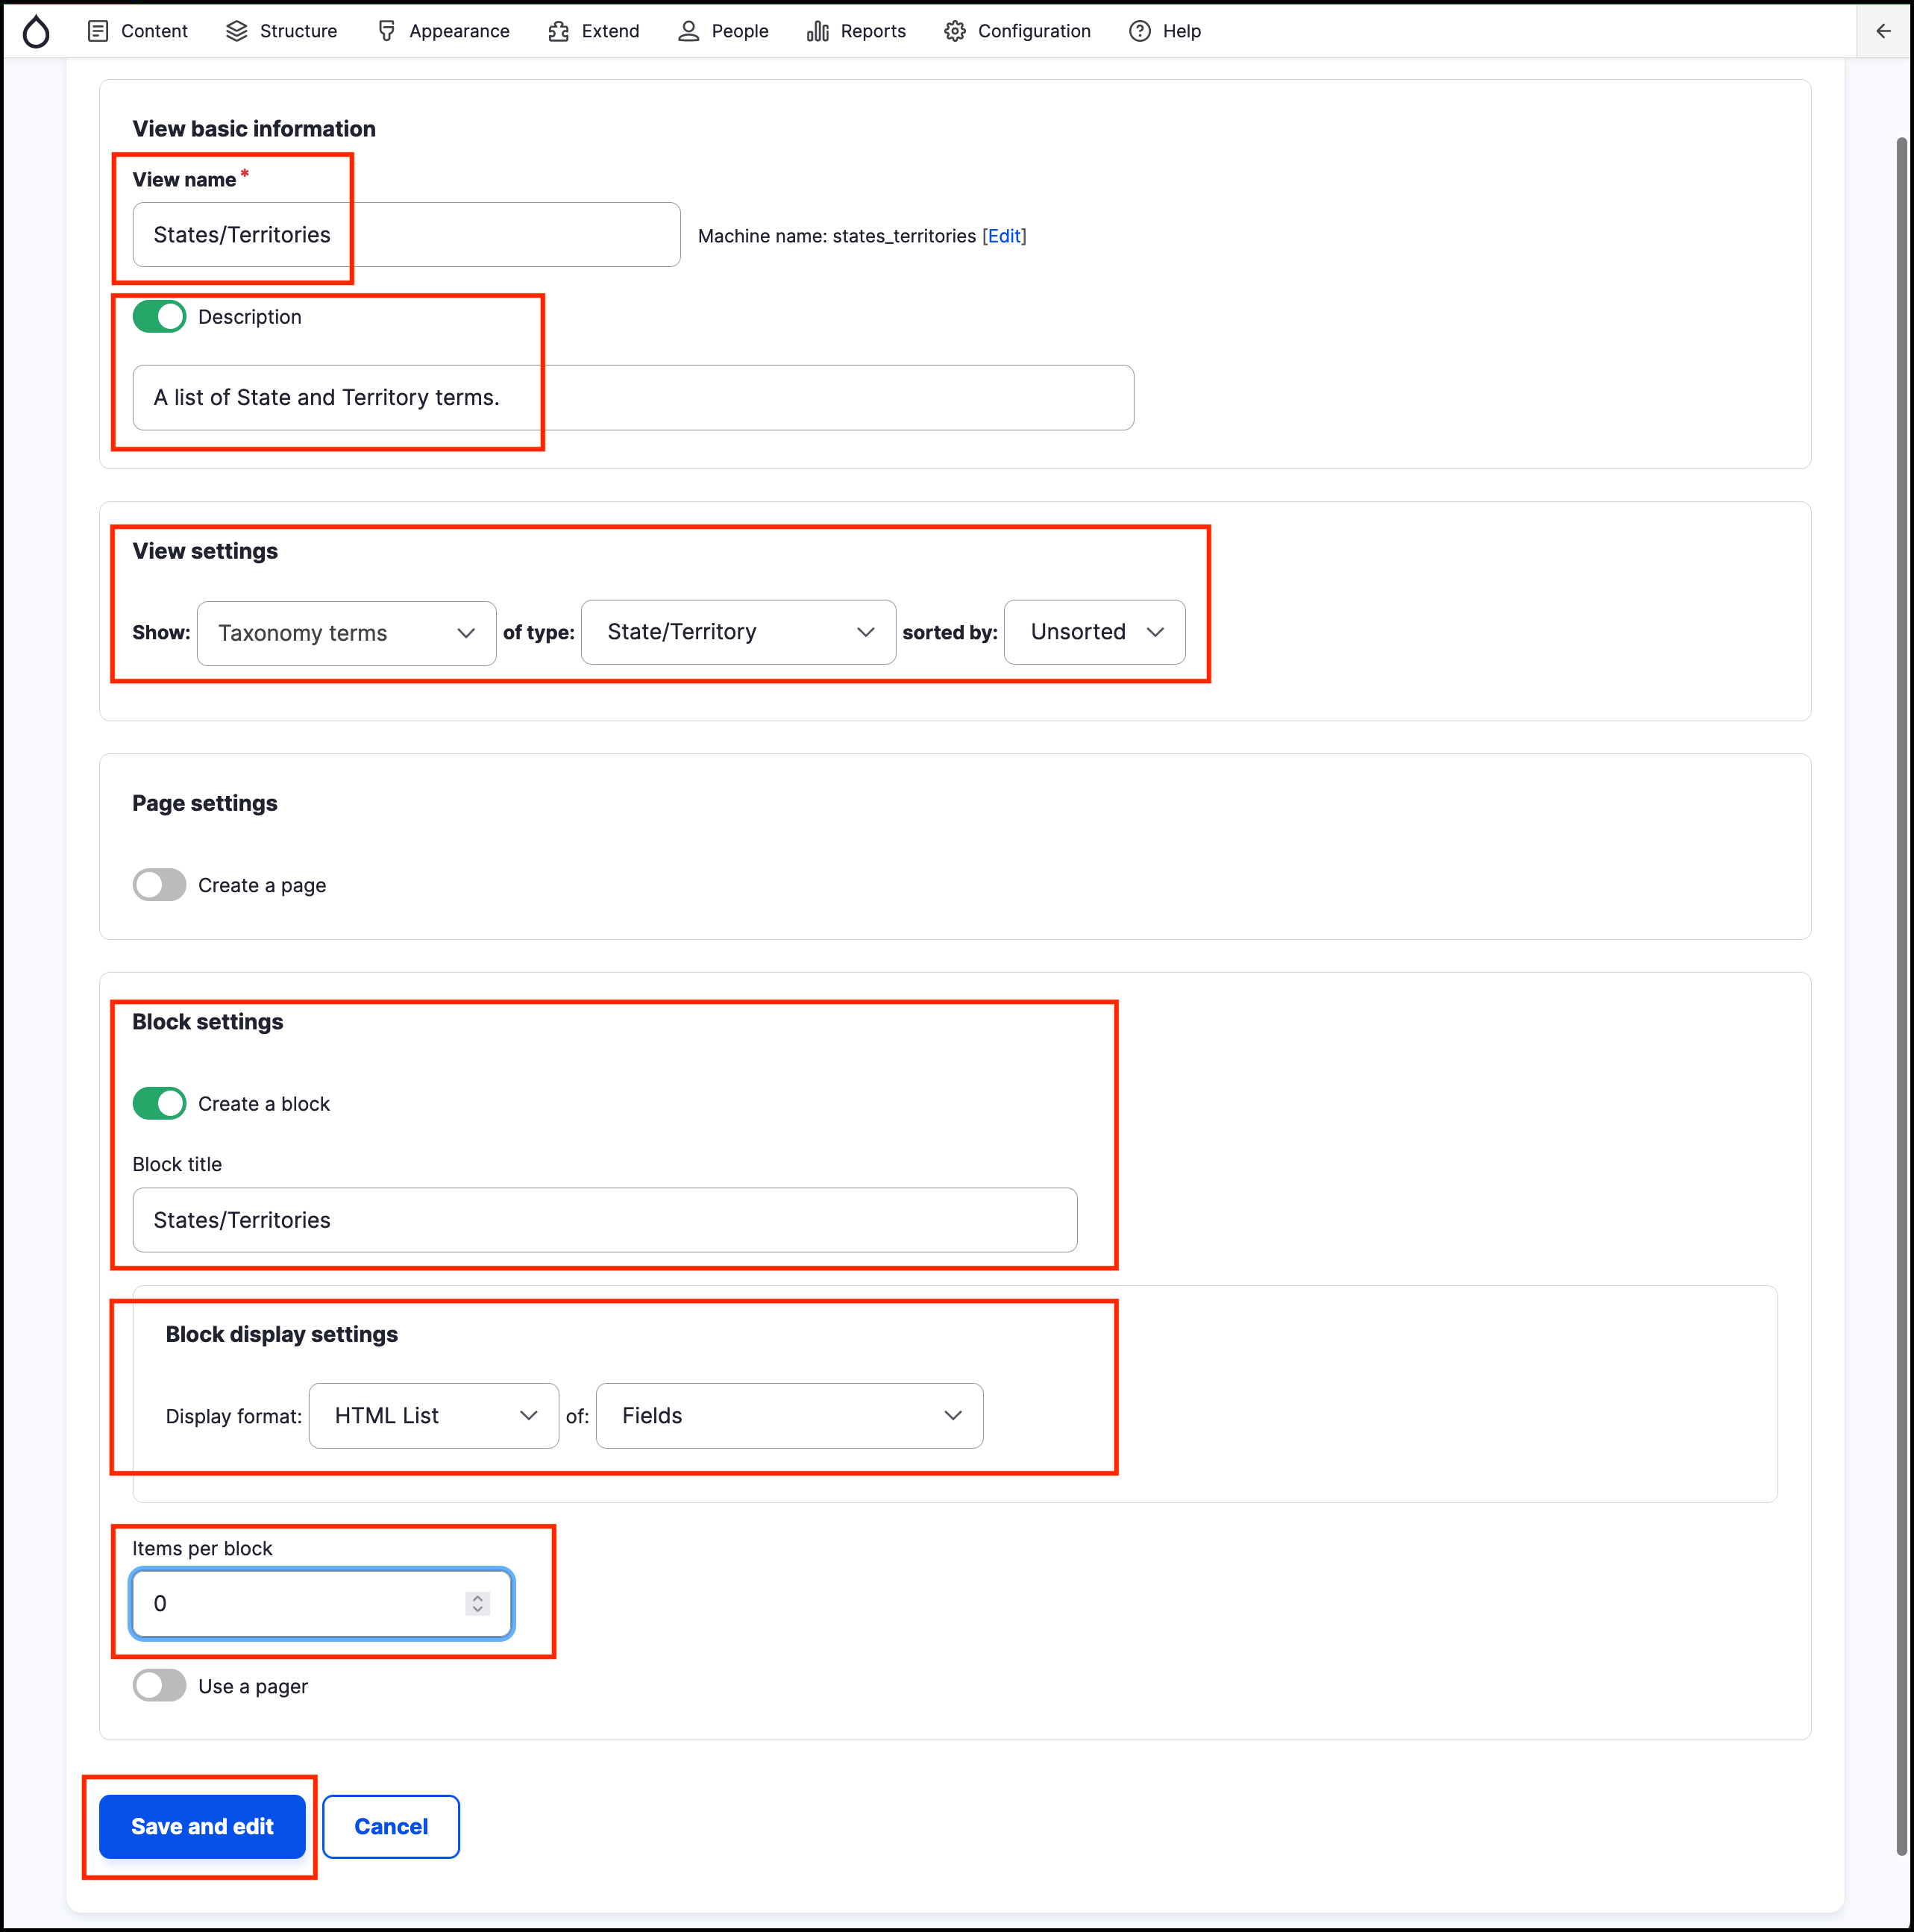Click the Reports bar chart icon
The image size is (1914, 1932).
pyautogui.click(x=817, y=31)
